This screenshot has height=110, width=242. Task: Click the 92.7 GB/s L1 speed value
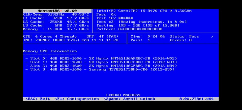coord(78,18)
